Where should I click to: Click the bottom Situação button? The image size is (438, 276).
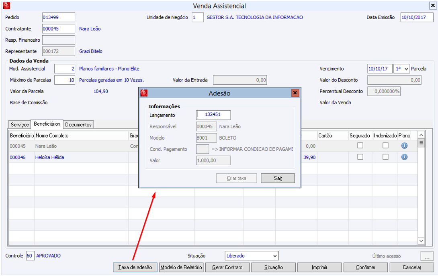tap(274, 267)
